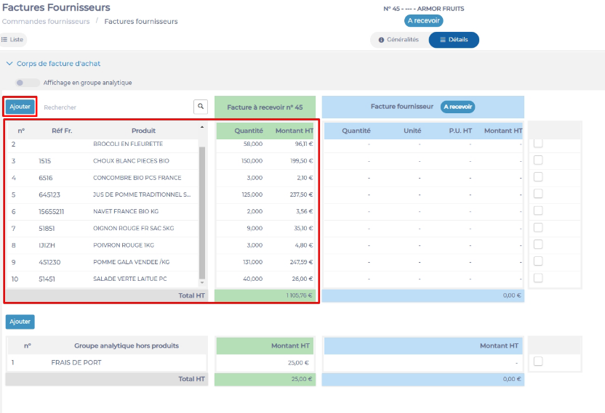Switch to the Généralités tab
Image resolution: width=605 pixels, height=413 pixels.
tap(398, 40)
